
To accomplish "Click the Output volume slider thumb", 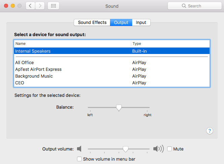I will [x=125, y=149].
